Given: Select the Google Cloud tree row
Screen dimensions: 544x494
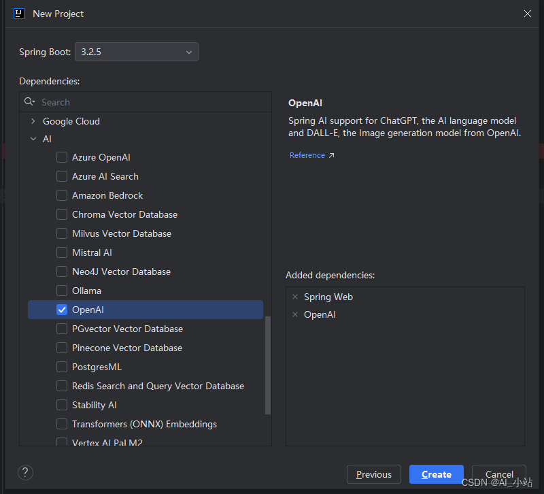Looking at the screenshot, I should tap(146, 121).
